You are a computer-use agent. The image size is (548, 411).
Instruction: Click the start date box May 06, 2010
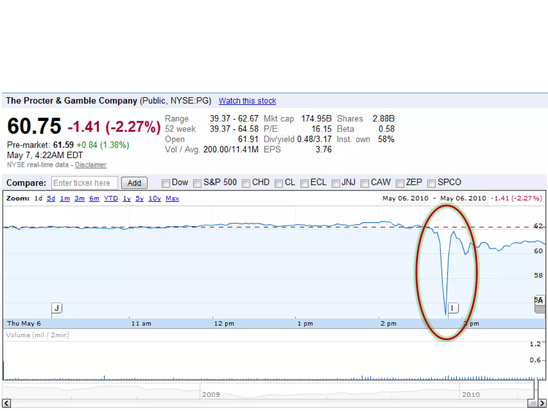click(405, 198)
